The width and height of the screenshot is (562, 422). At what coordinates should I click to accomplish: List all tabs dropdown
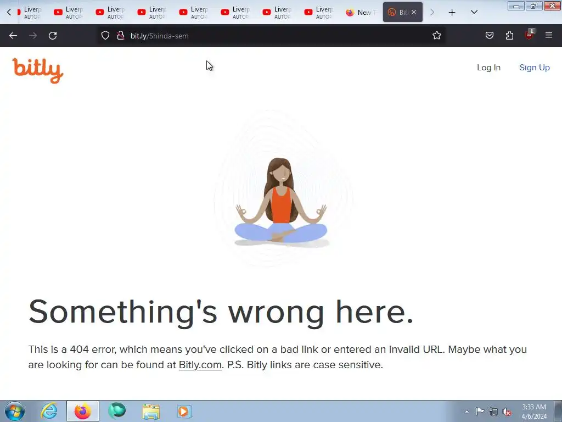474,13
